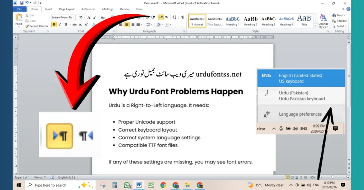Open File Explorer from the taskbar
Screen dimensions: 364x190
[x=187, y=185]
